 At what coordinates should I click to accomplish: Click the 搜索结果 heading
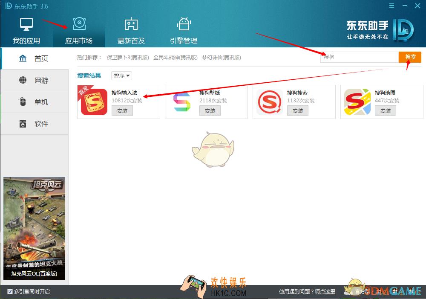(89, 75)
